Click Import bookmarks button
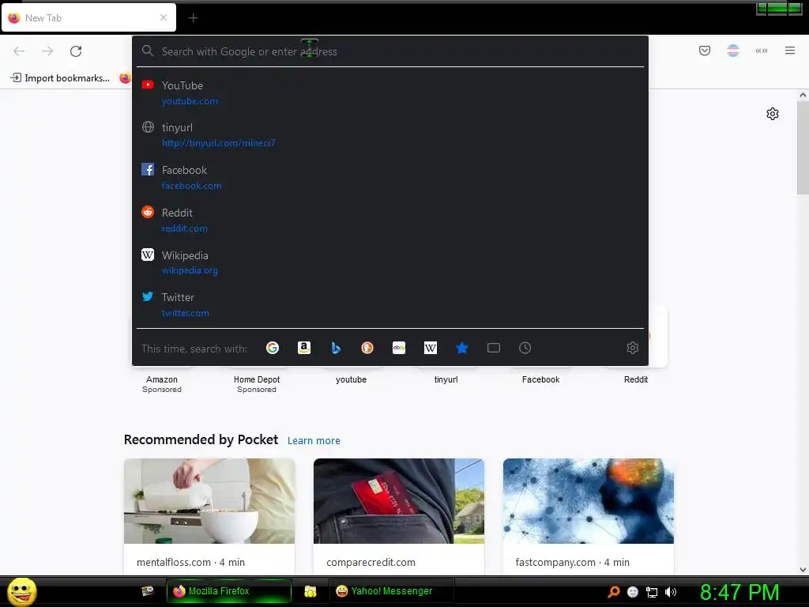Viewport: 809px width, 607px height. tap(60, 78)
